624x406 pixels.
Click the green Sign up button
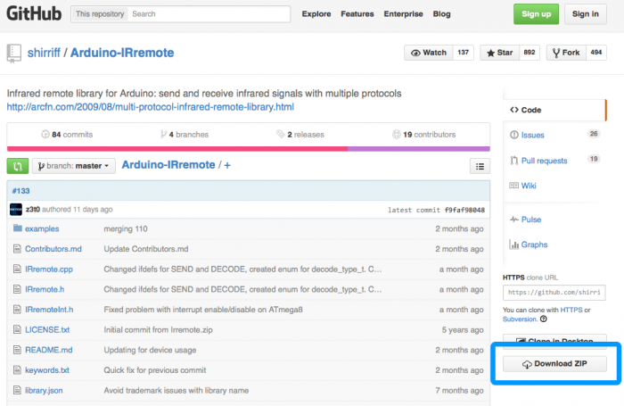[536, 14]
